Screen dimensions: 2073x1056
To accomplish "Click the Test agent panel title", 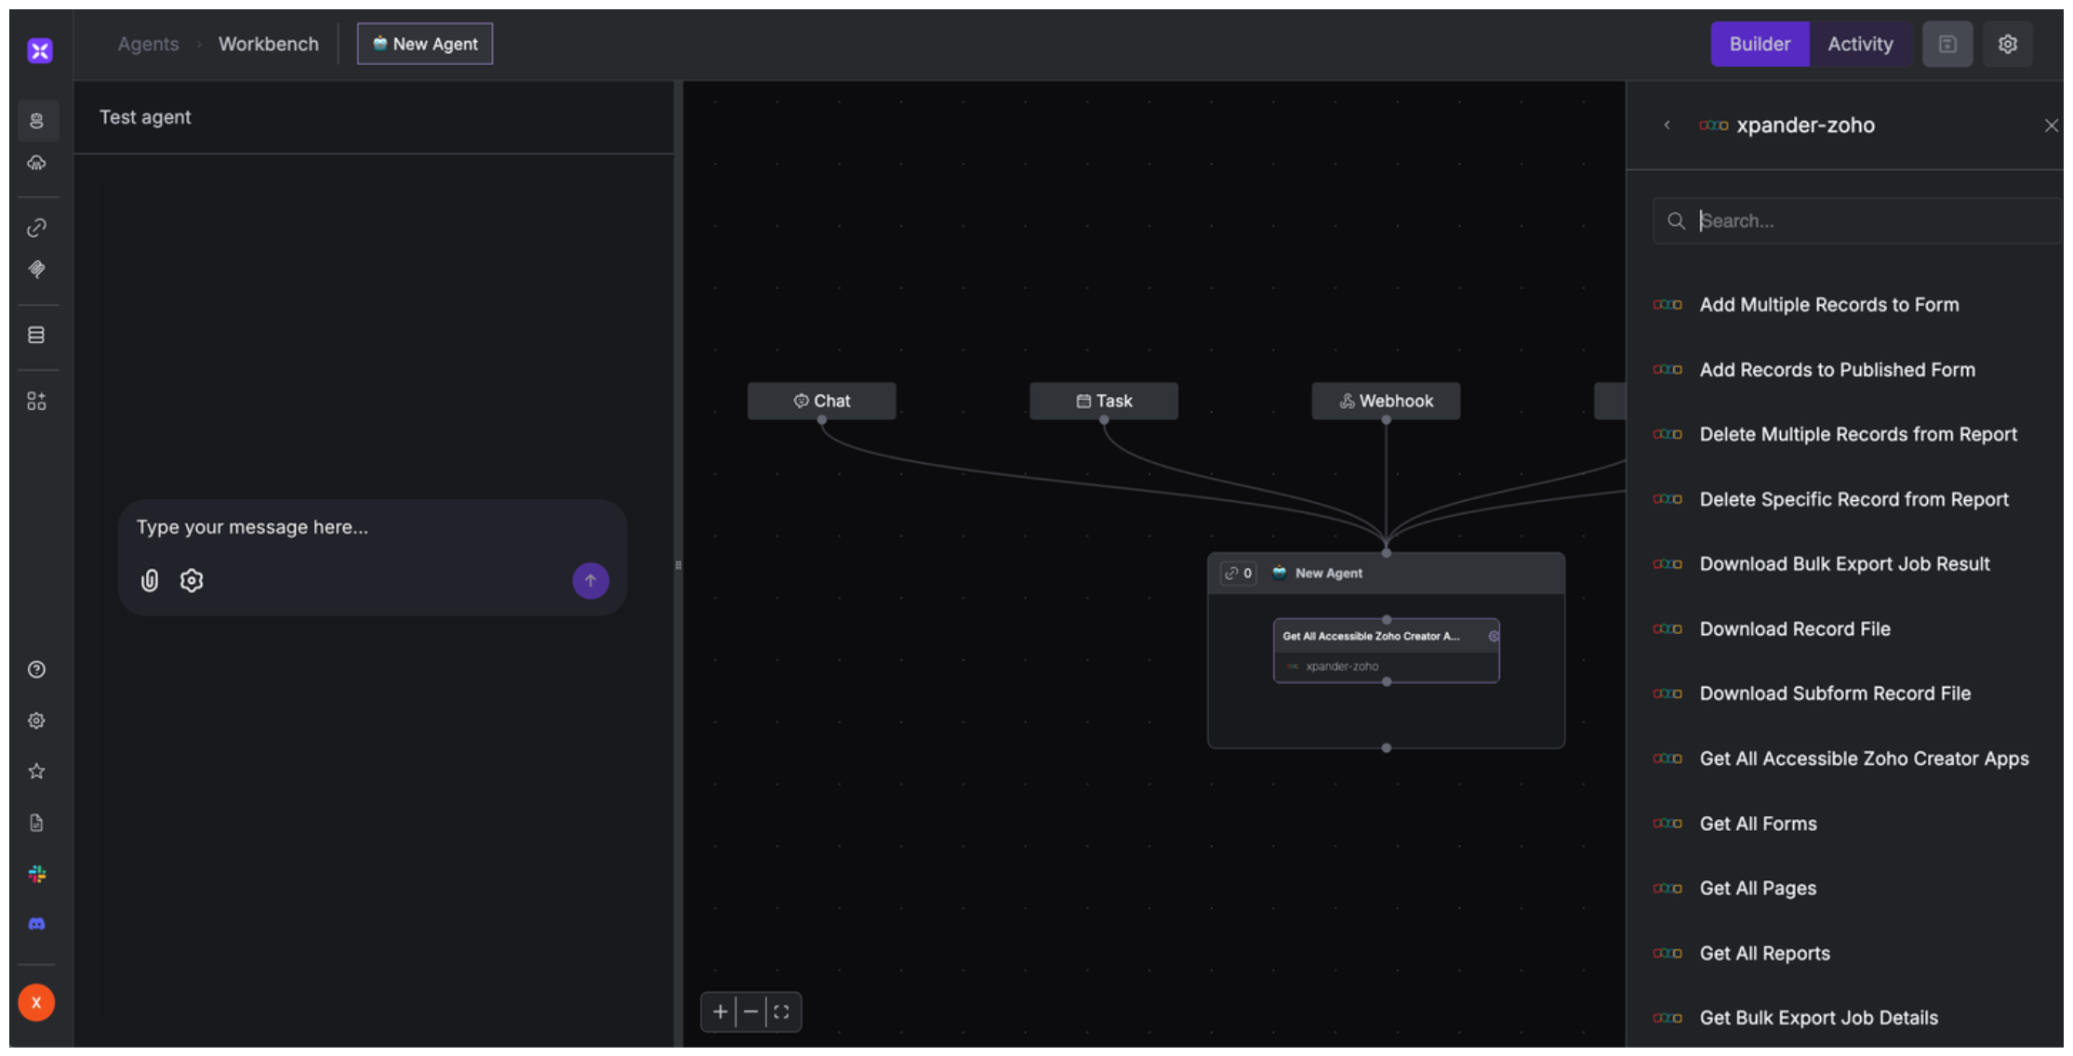I will [x=145, y=117].
